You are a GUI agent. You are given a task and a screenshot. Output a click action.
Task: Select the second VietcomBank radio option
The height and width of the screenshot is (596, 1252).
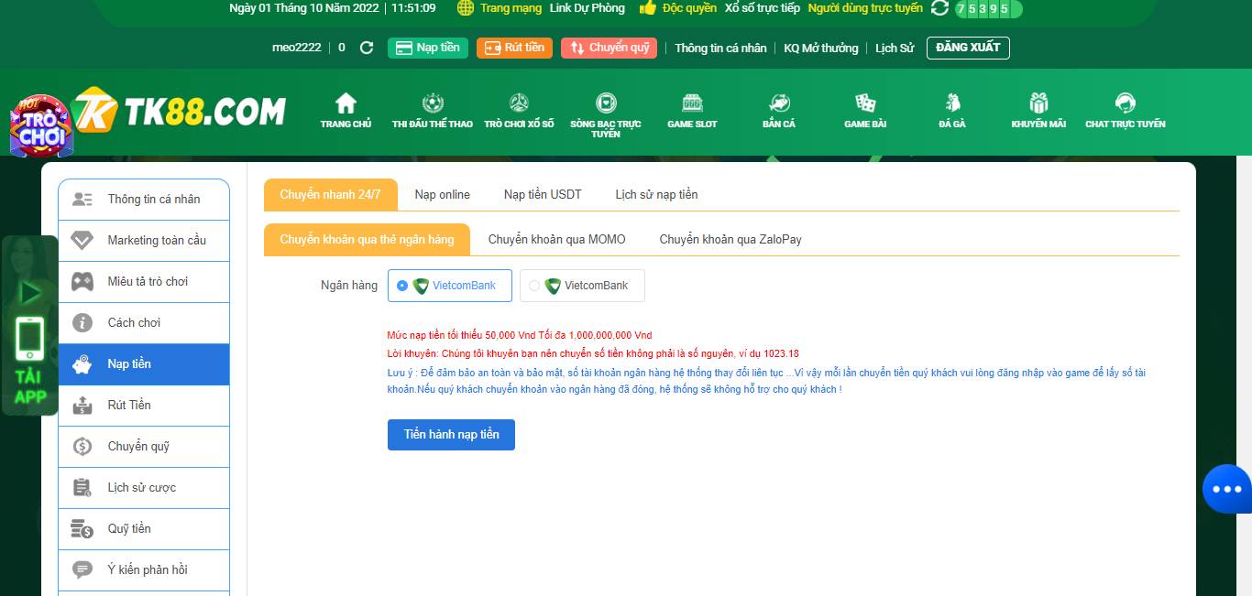534,286
